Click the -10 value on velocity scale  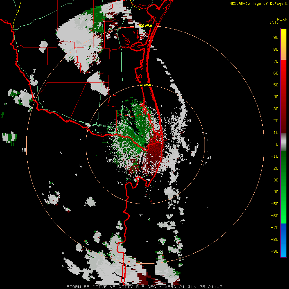[275, 156]
